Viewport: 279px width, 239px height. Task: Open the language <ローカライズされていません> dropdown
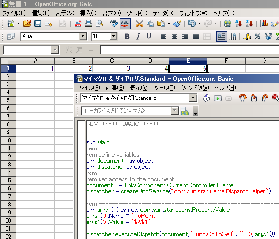point(175,111)
